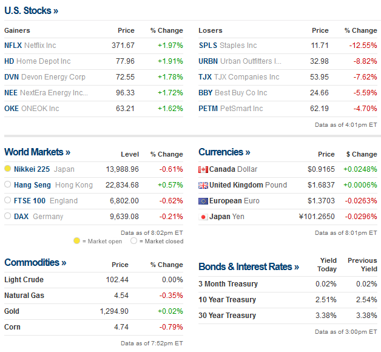The height and width of the screenshot is (352, 381).
Task: Open Bonds & Interest Rates heading
Action: [249, 267]
